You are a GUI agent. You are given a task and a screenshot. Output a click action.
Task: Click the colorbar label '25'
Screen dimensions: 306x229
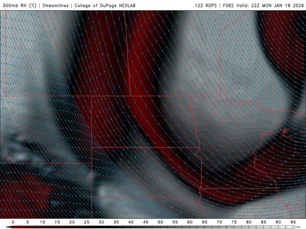pyautogui.click(x=86, y=222)
